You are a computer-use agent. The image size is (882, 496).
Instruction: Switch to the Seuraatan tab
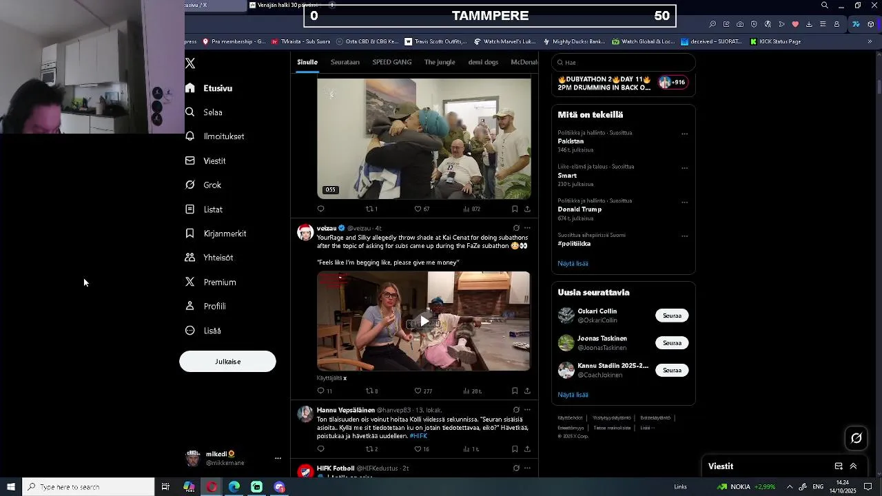(x=345, y=62)
